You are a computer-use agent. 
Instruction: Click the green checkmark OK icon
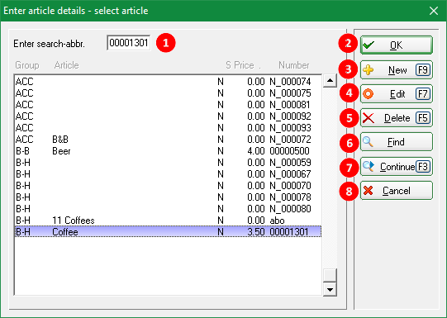(369, 45)
